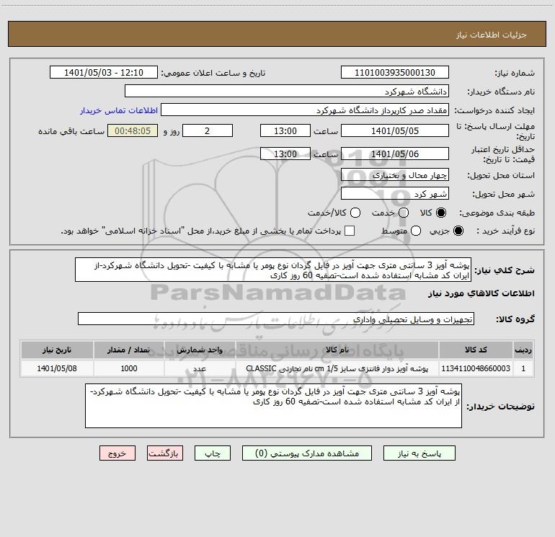Viewport: 555px width, 537px height.
Task: Click the need number field 1101003935000130
Action: (x=395, y=72)
